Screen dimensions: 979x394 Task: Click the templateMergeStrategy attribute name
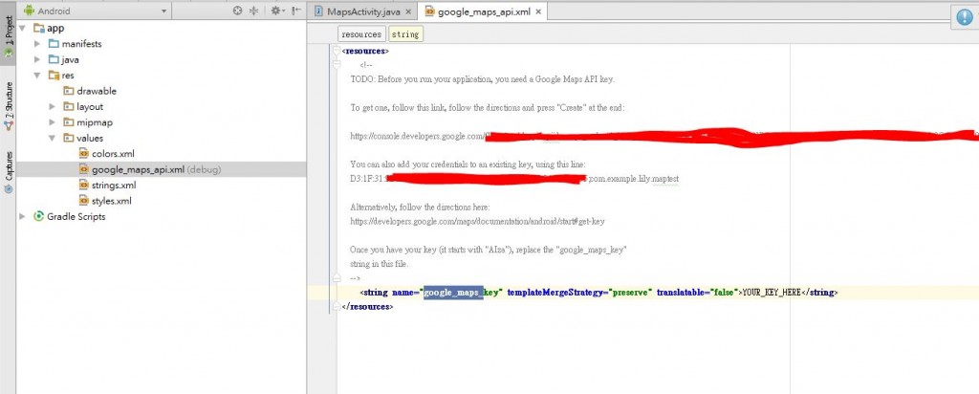(555, 293)
